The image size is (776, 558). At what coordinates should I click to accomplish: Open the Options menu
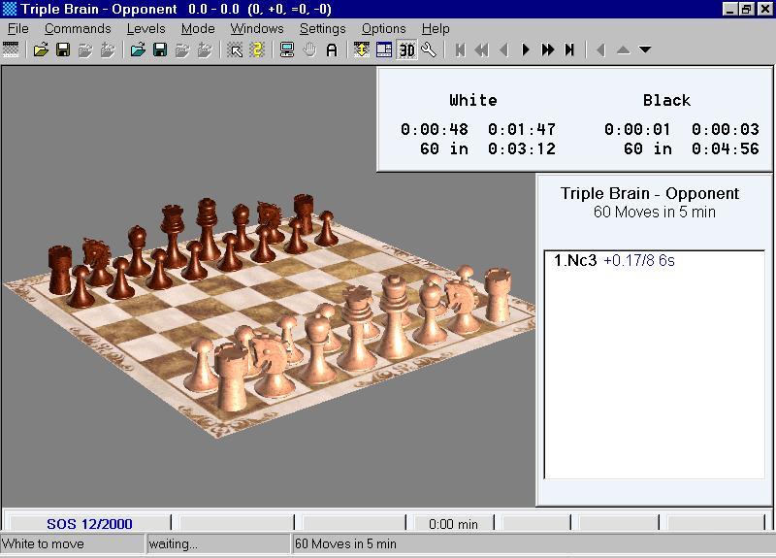click(383, 28)
